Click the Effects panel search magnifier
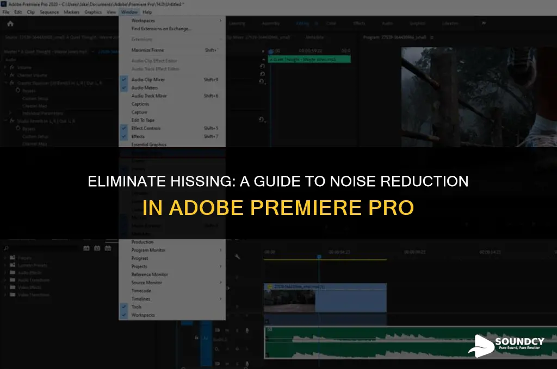The width and height of the screenshot is (557, 369). pos(6,249)
